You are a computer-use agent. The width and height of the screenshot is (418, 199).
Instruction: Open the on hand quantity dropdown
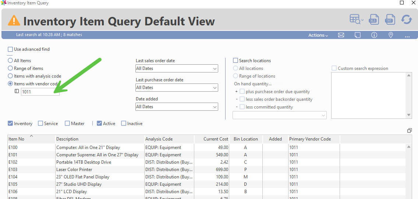click(280, 116)
